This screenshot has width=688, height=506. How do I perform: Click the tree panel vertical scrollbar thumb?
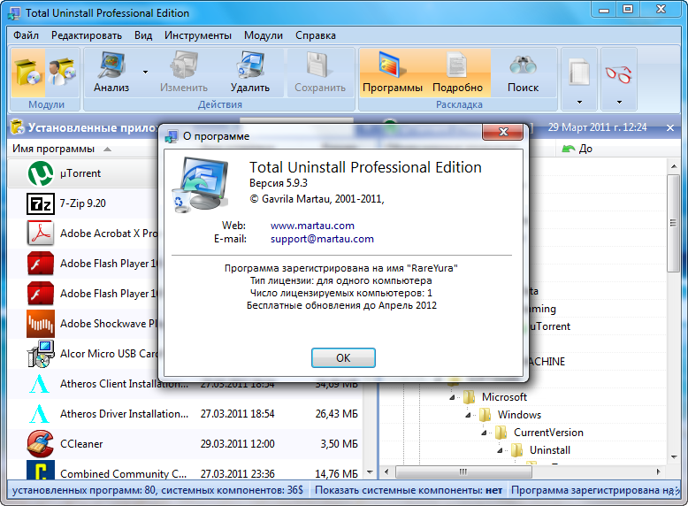[673, 224]
